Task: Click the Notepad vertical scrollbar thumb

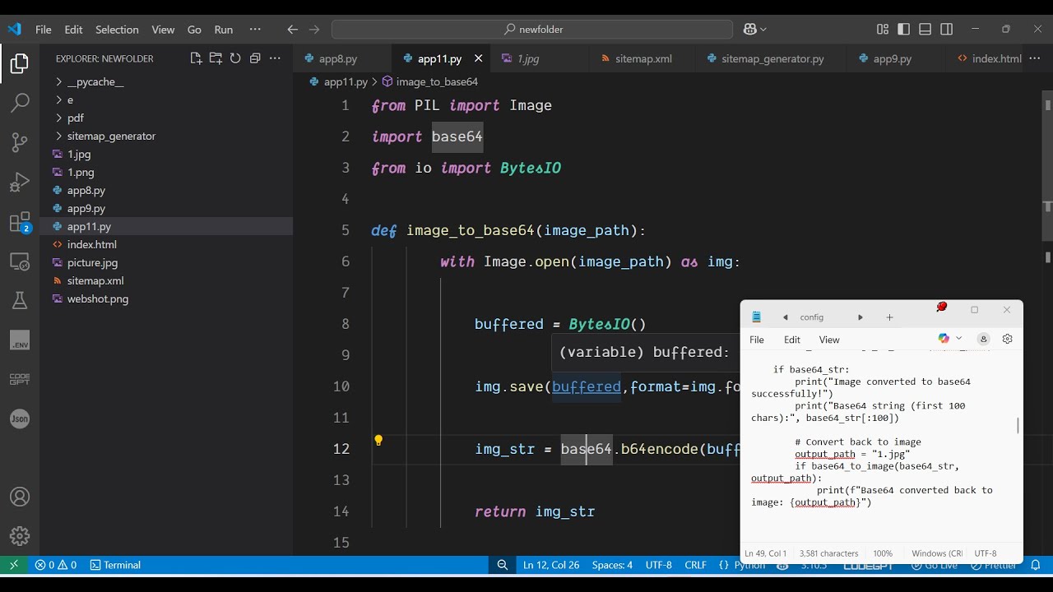Action: point(1018,425)
